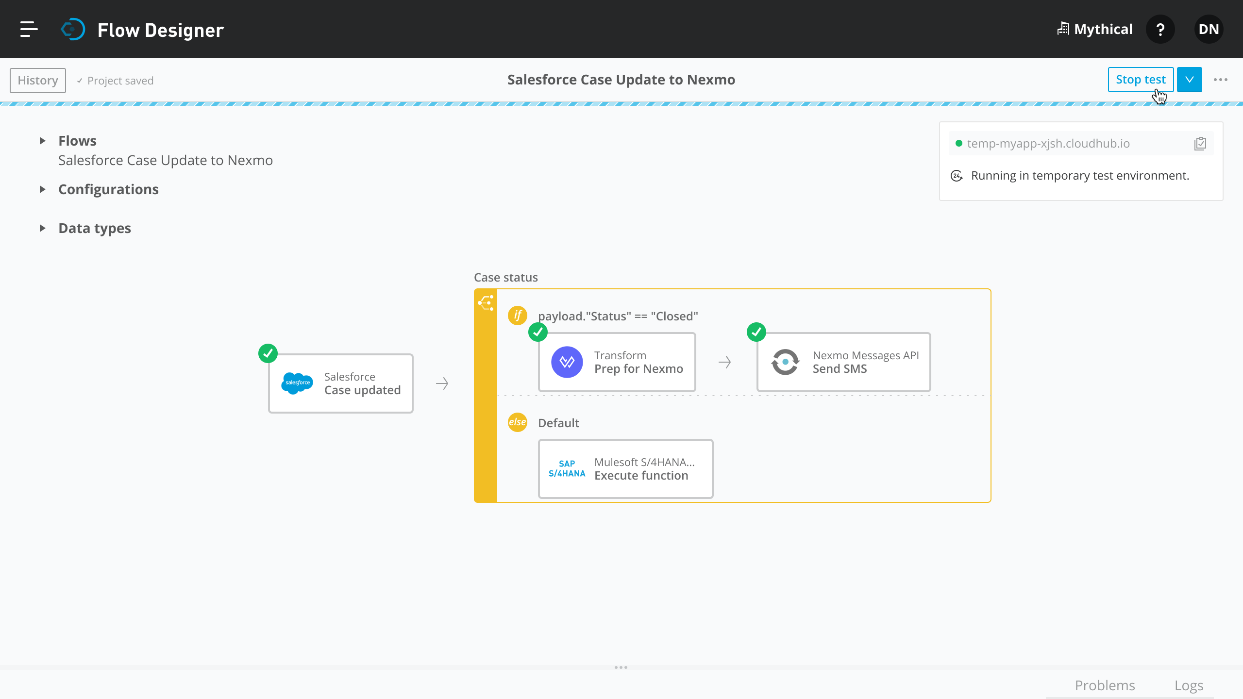The image size is (1243, 699).
Task: Open the History button
Action: pos(38,81)
